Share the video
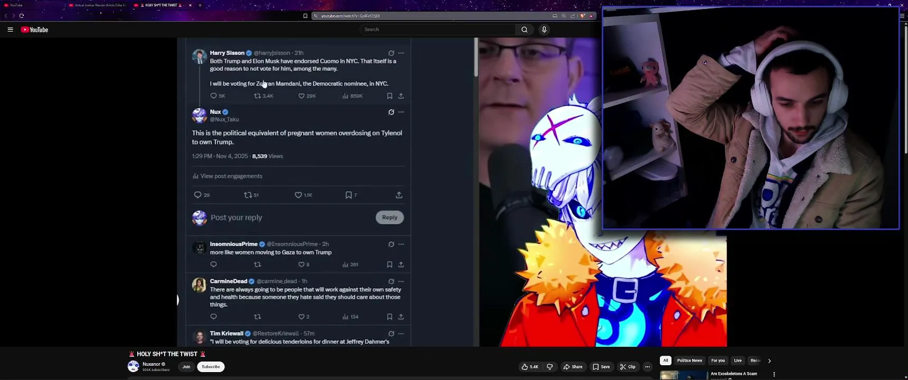908x380 pixels. (573, 367)
